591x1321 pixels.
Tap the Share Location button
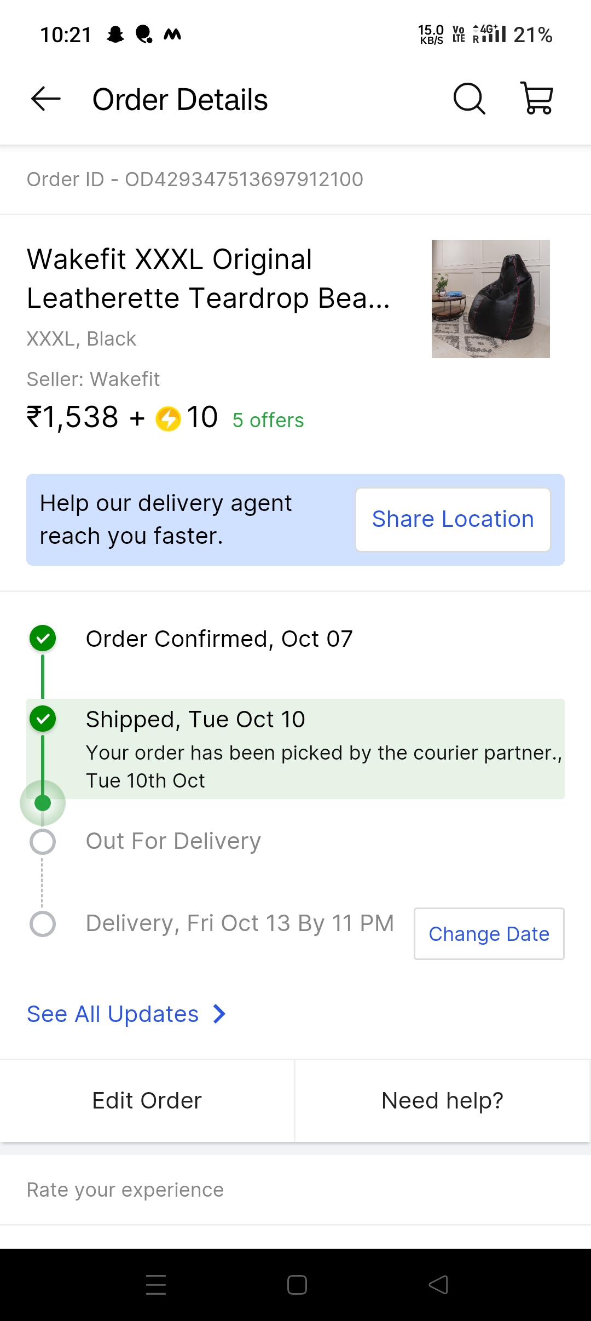click(453, 519)
